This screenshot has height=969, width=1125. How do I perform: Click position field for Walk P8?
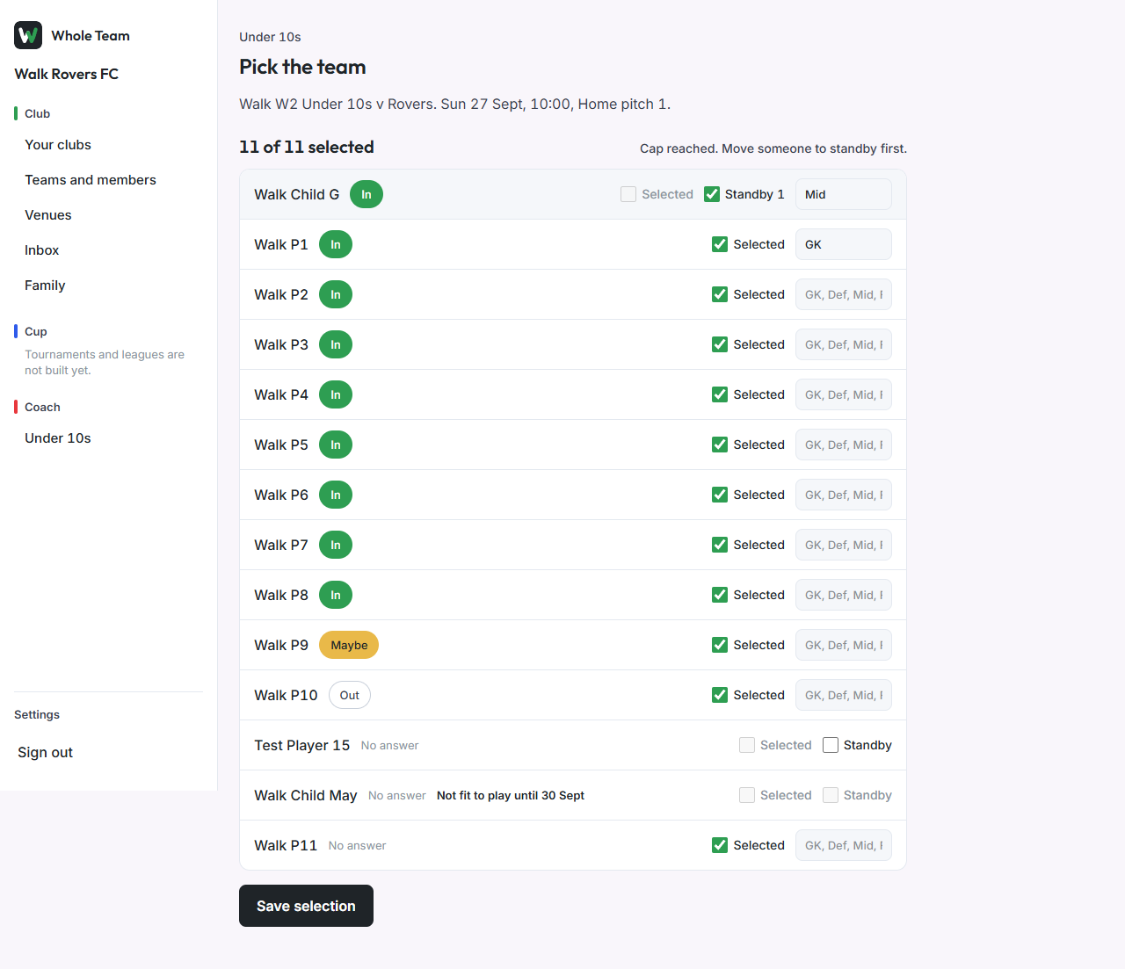tap(844, 595)
